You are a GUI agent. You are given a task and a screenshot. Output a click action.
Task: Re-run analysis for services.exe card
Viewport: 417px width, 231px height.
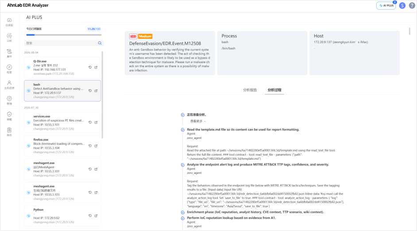(90, 122)
